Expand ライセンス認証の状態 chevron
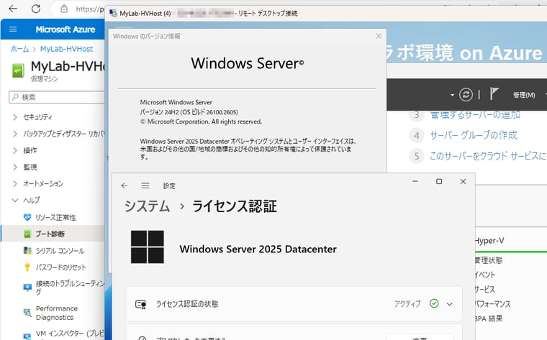 coord(450,304)
